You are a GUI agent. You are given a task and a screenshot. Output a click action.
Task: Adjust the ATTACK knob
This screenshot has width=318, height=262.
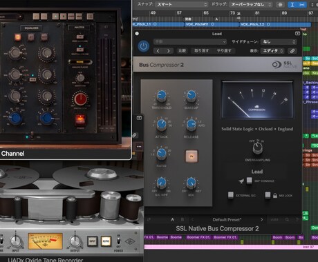click(x=162, y=125)
